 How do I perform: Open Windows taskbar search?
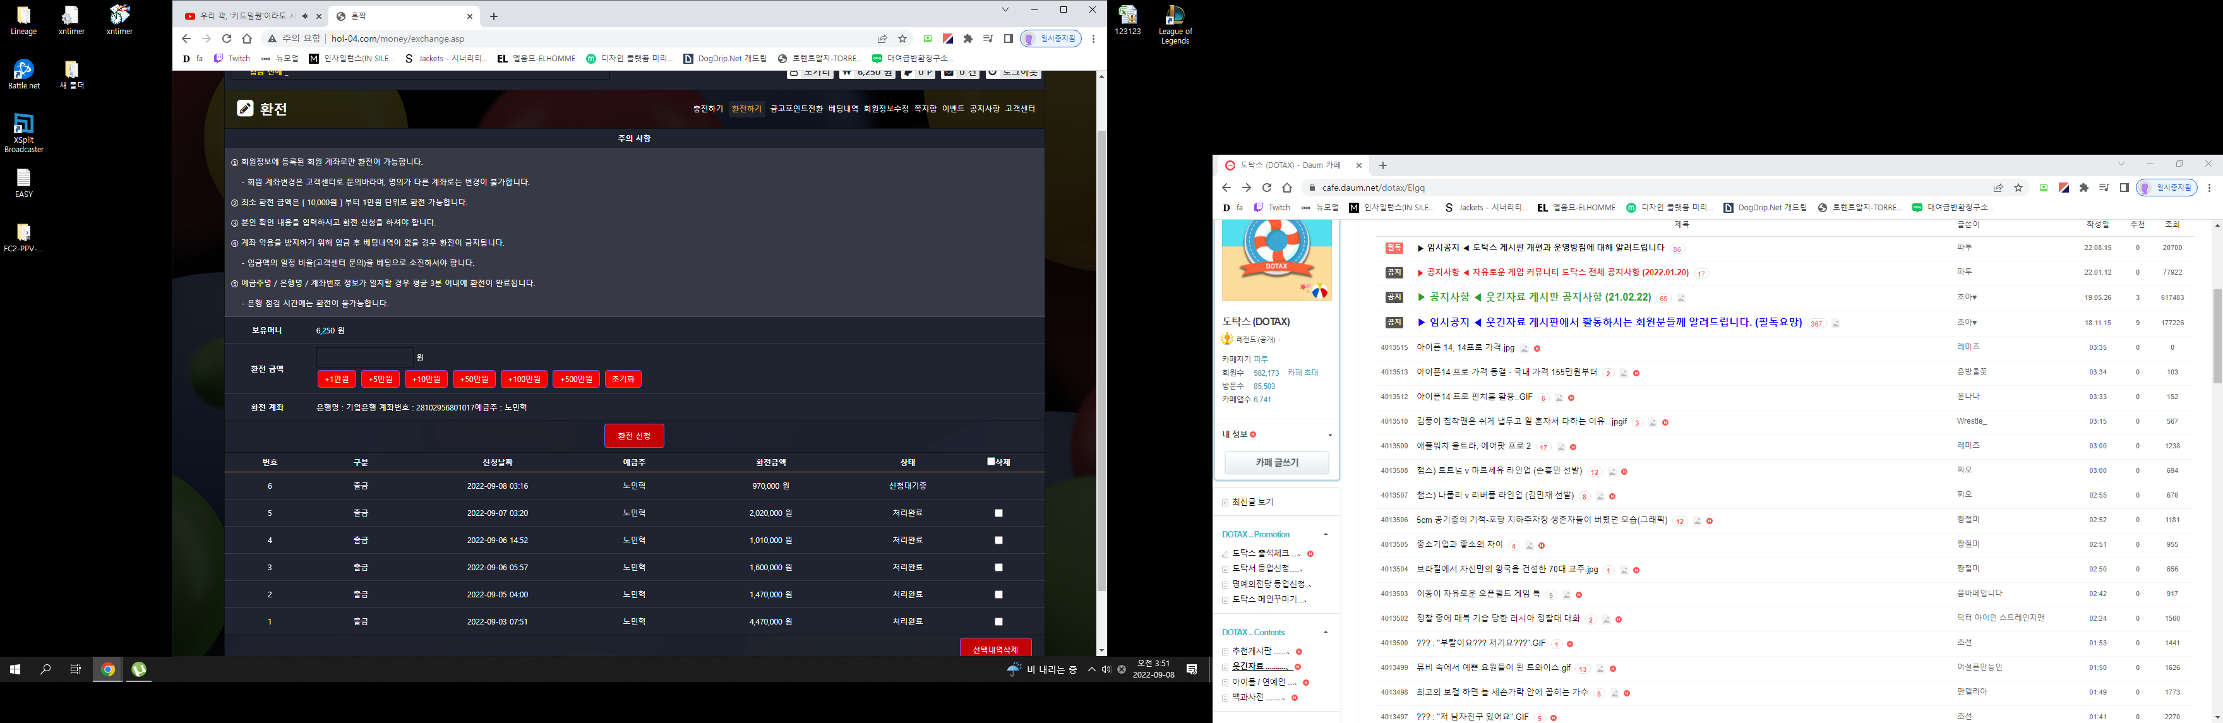coord(45,669)
